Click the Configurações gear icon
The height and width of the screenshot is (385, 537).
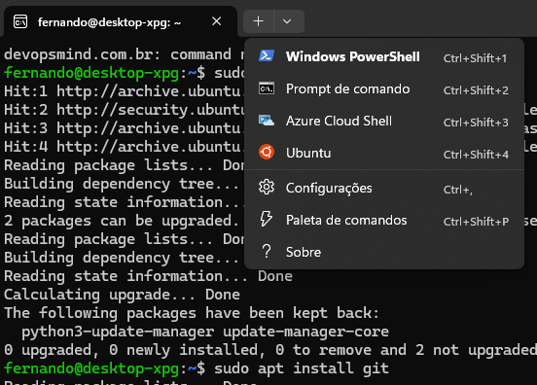267,188
